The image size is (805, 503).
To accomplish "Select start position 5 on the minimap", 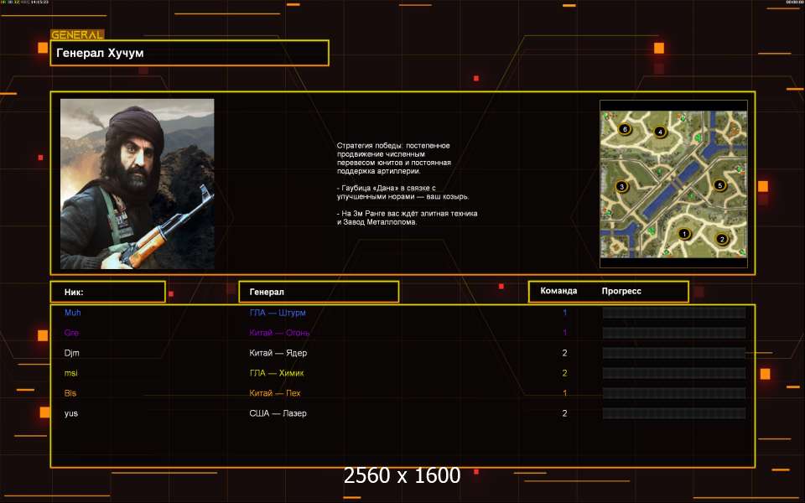I will click(x=719, y=185).
